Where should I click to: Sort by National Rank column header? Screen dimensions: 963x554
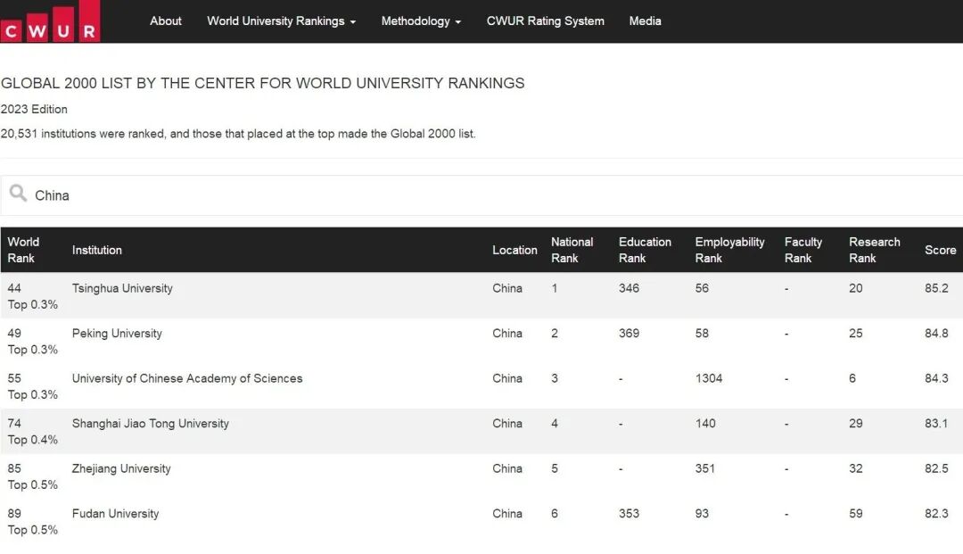coord(572,250)
